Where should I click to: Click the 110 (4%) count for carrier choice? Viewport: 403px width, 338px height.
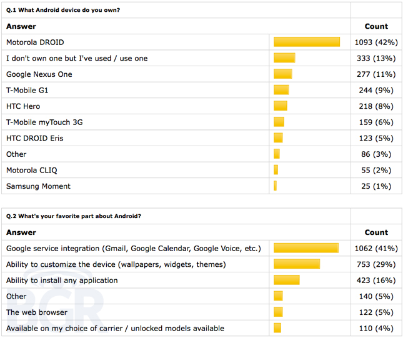click(x=376, y=328)
